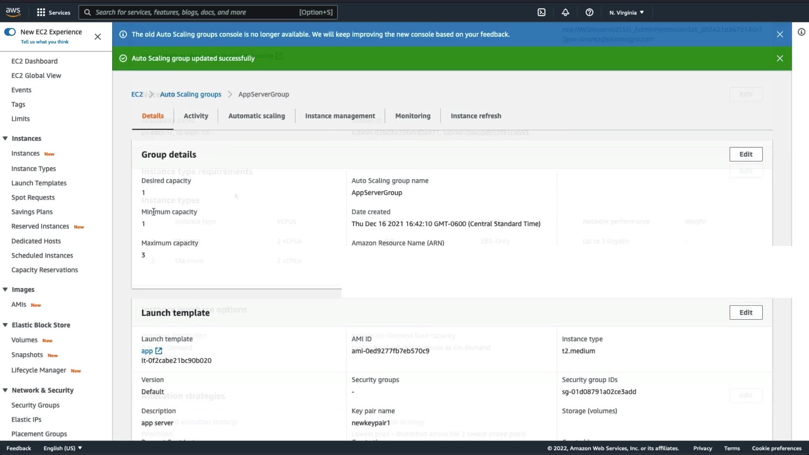
Task: Collapse the Elastic Block Store section
Action: coord(5,325)
